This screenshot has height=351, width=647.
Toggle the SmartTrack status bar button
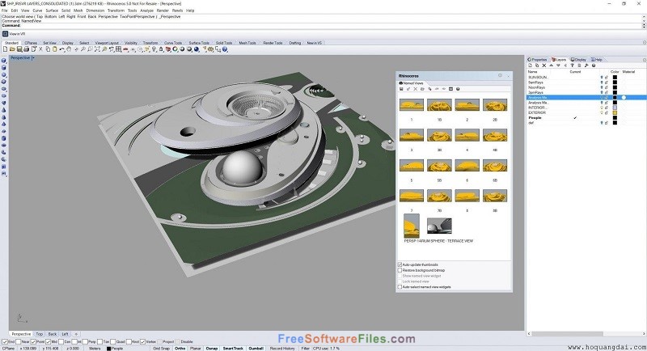(233, 349)
